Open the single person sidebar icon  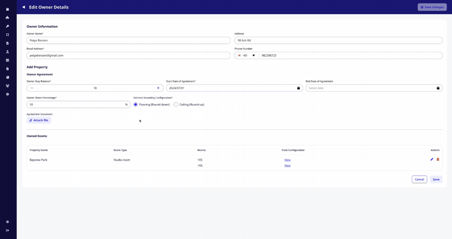click(x=7, y=52)
